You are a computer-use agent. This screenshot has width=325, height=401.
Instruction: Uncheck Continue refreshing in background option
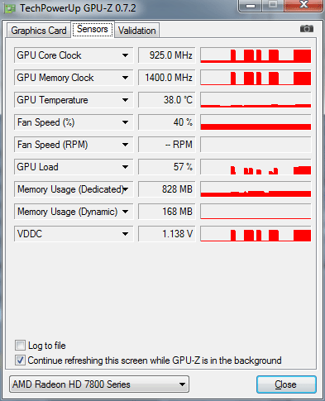coord(20,360)
